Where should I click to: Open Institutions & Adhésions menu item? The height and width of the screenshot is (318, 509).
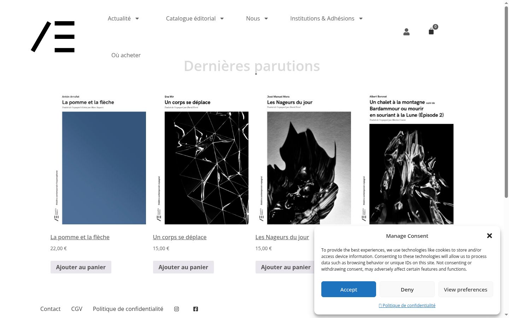pyautogui.click(x=322, y=18)
